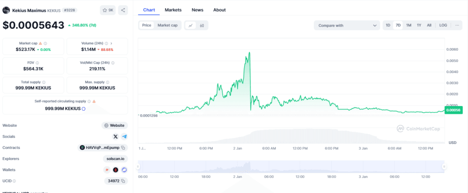Image resolution: width=468 pixels, height=193 pixels.
Task: Toggle chart to Market cap mode
Action: (167, 26)
